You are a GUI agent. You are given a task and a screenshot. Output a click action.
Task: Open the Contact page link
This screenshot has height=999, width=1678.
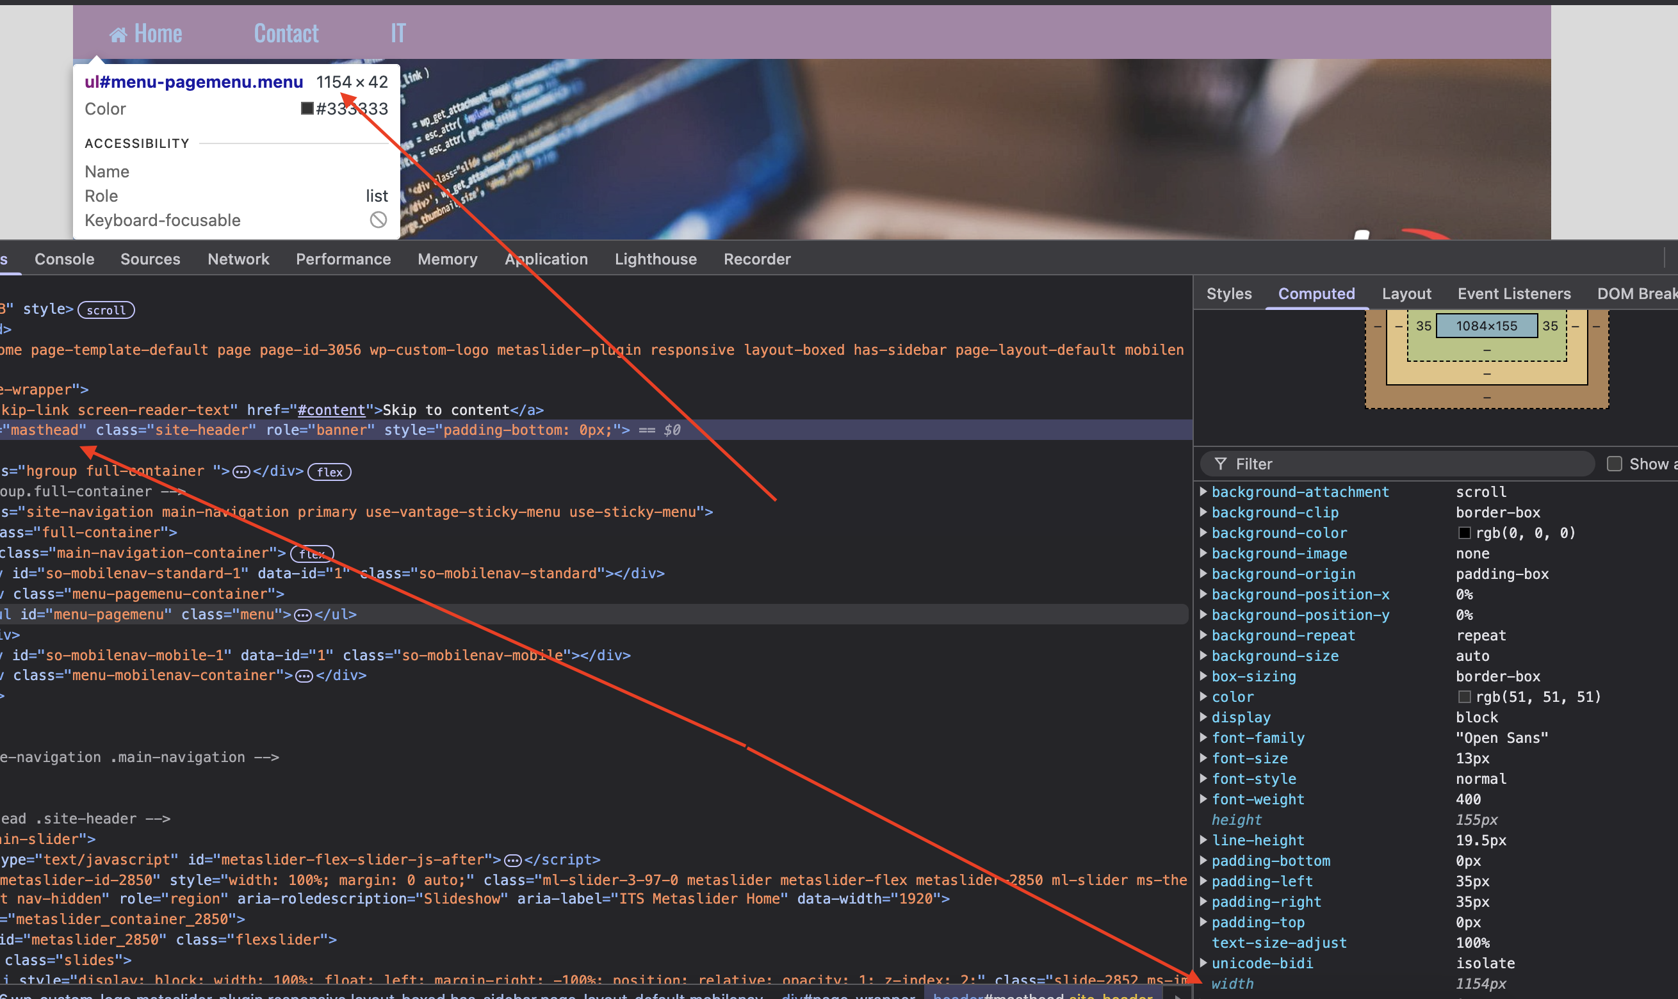[286, 33]
